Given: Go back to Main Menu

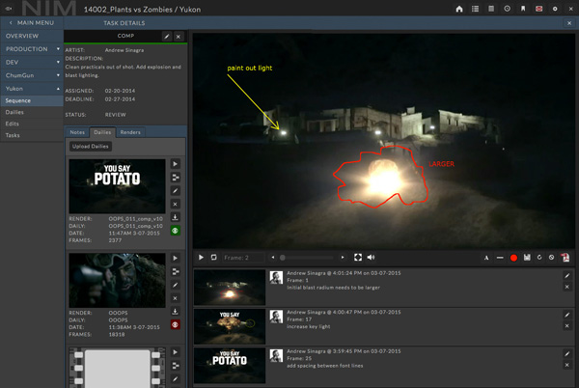Looking at the screenshot, I should click(32, 23).
